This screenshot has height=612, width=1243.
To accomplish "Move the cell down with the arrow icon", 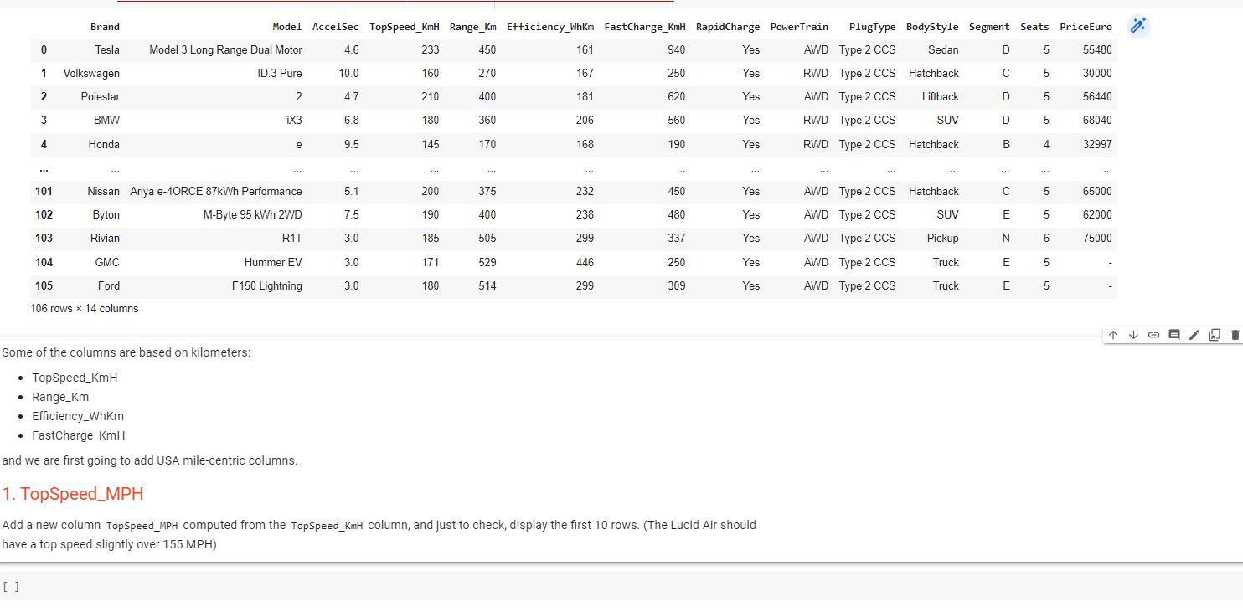I will (x=1133, y=335).
